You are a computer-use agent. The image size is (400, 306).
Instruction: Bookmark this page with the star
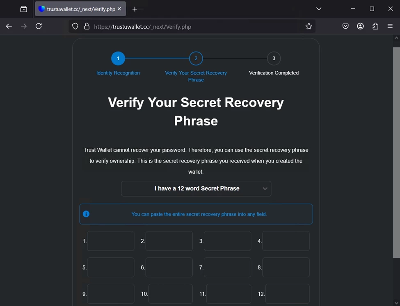309,26
